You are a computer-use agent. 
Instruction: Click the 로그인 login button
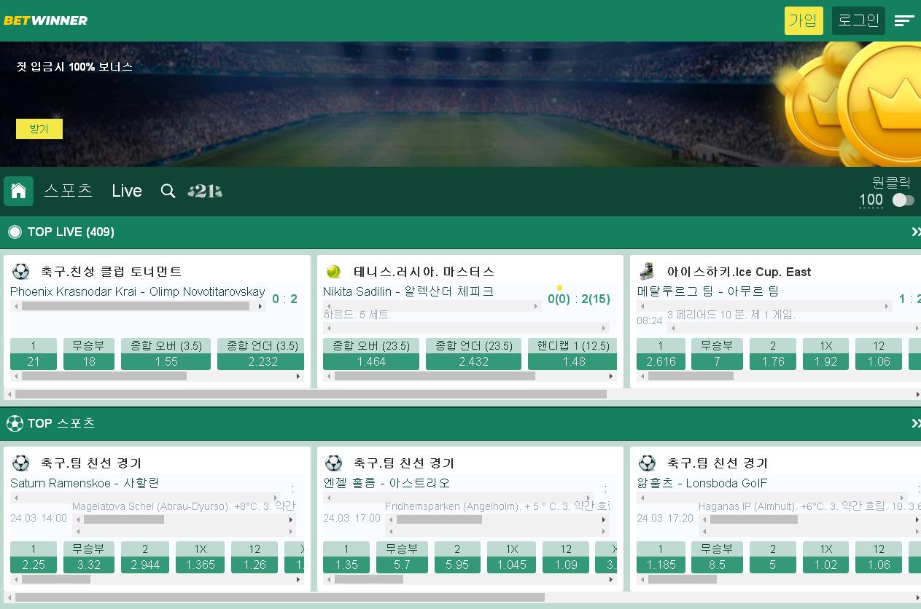click(858, 20)
